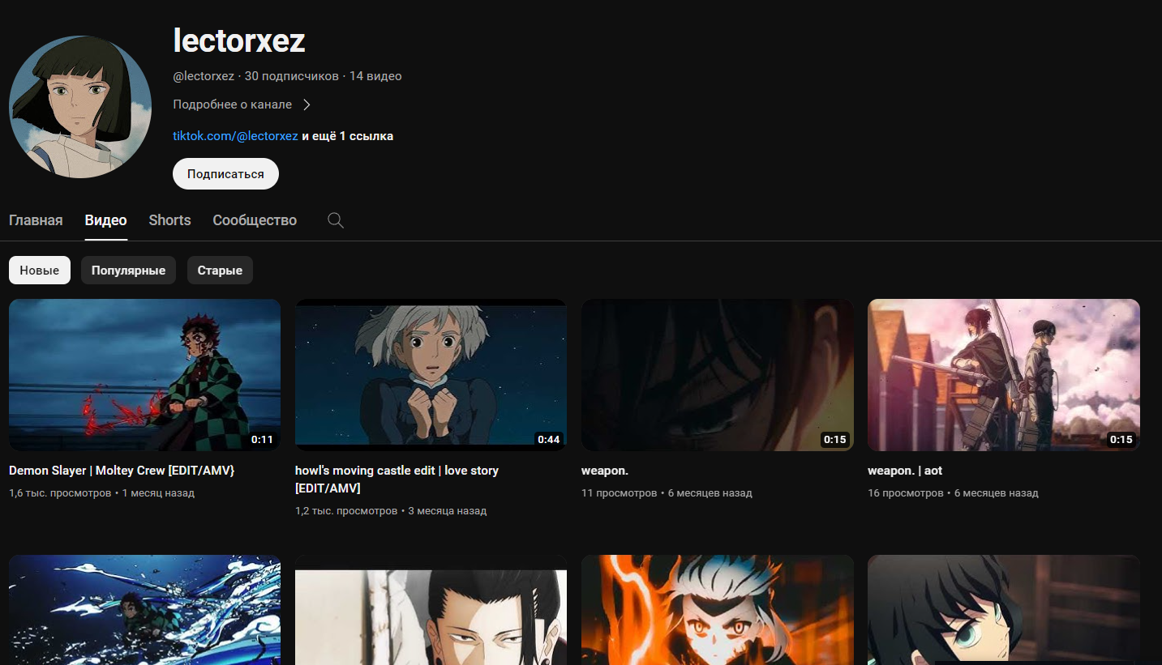Switch to the Главная tab
1162x665 pixels.
(36, 220)
